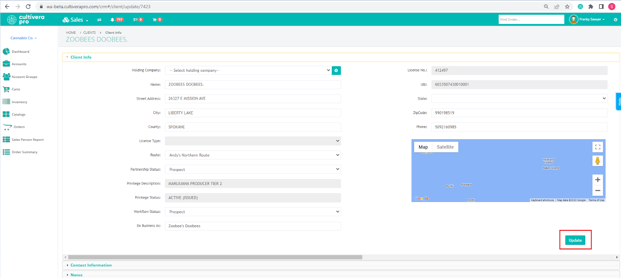The width and height of the screenshot is (621, 278).
Task: Open map Terms of Use link
Action: 596,200
